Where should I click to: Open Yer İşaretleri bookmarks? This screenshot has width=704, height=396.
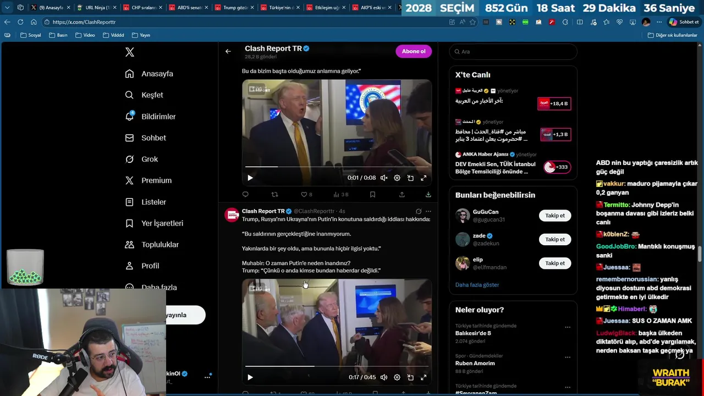pyautogui.click(x=154, y=223)
